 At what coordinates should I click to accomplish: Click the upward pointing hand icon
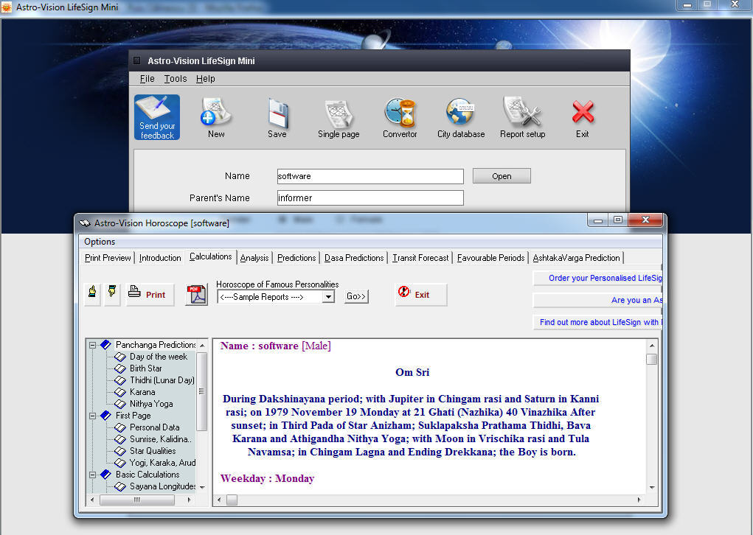click(x=93, y=294)
